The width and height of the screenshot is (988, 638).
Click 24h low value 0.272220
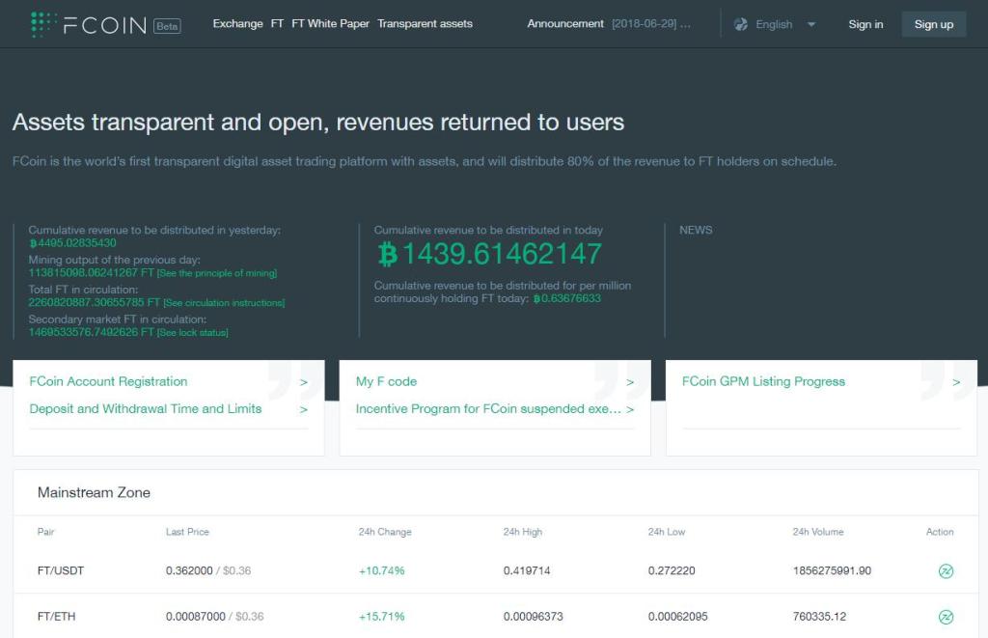pyautogui.click(x=672, y=570)
